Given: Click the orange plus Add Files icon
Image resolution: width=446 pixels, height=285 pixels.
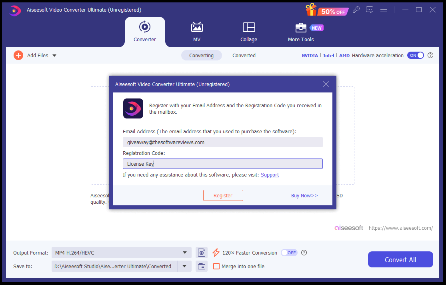Looking at the screenshot, I should (18, 55).
